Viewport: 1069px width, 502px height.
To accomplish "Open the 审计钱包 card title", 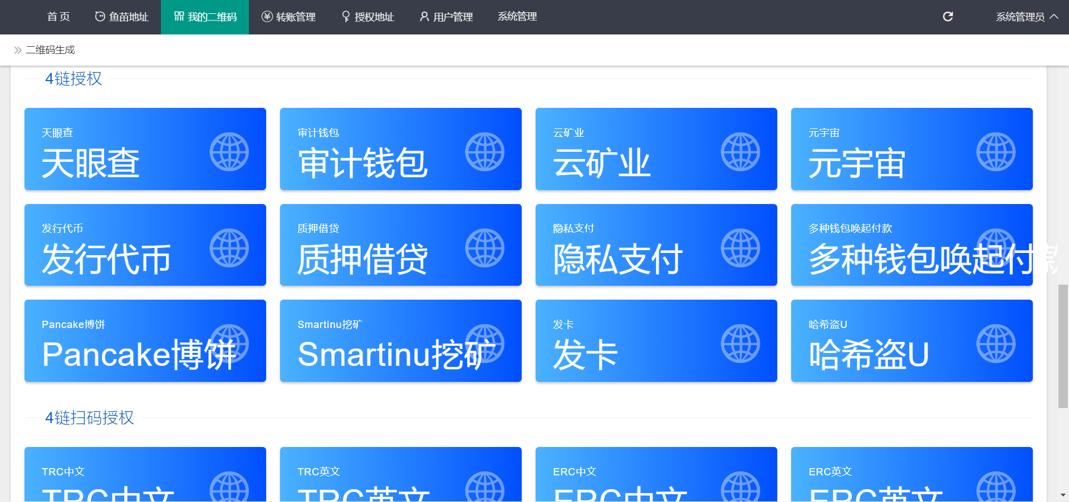I will tap(362, 163).
